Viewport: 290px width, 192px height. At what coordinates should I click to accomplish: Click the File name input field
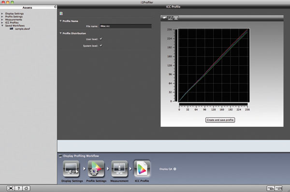click(126, 26)
